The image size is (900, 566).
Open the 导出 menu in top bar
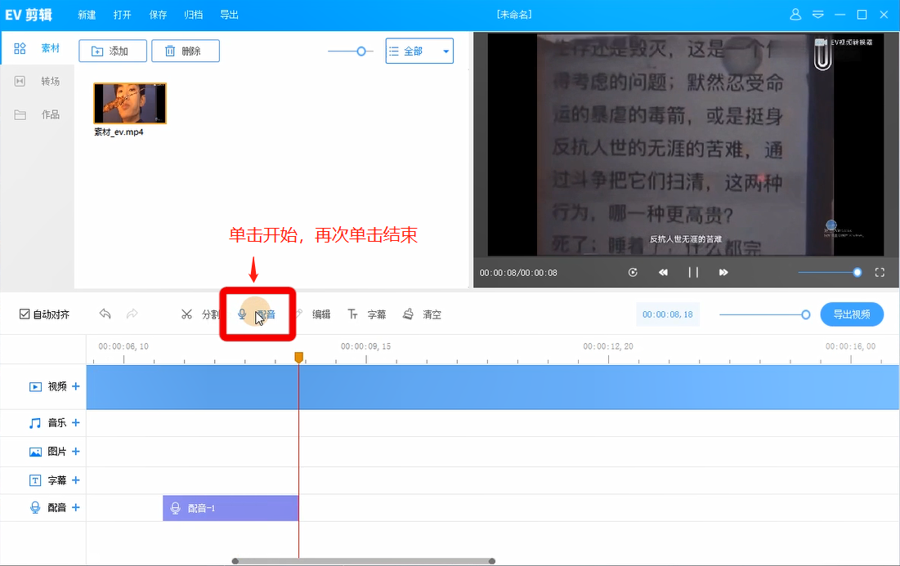pos(230,15)
